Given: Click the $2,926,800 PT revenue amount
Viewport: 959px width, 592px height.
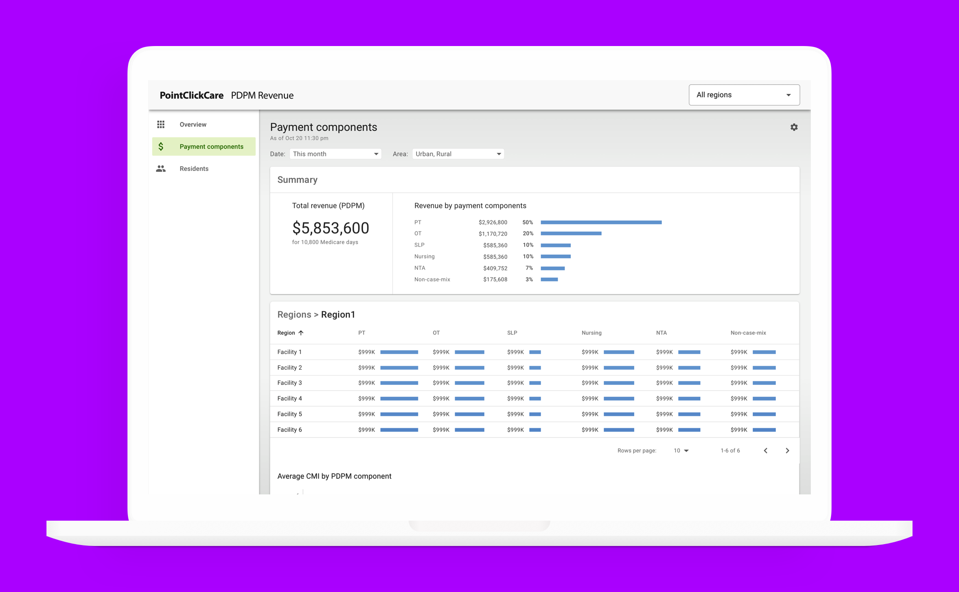Looking at the screenshot, I should click(x=493, y=222).
